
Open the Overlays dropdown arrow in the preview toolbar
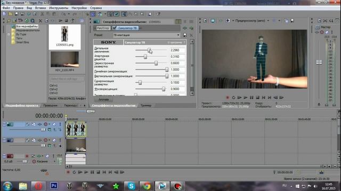tap(279, 21)
